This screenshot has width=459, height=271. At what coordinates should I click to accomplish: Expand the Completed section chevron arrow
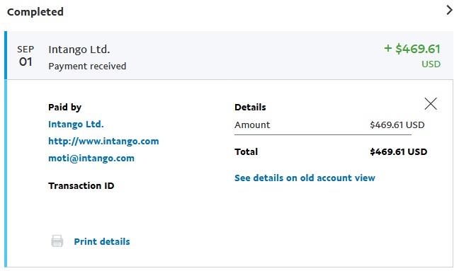(x=449, y=10)
